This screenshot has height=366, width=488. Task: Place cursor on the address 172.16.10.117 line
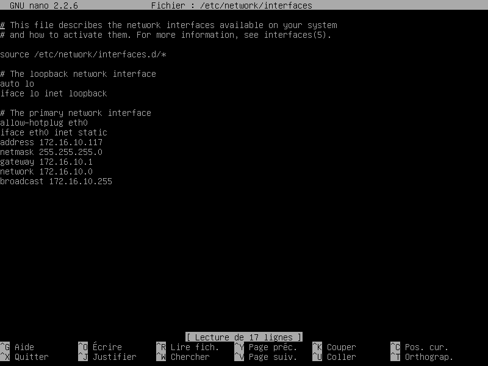pos(51,142)
